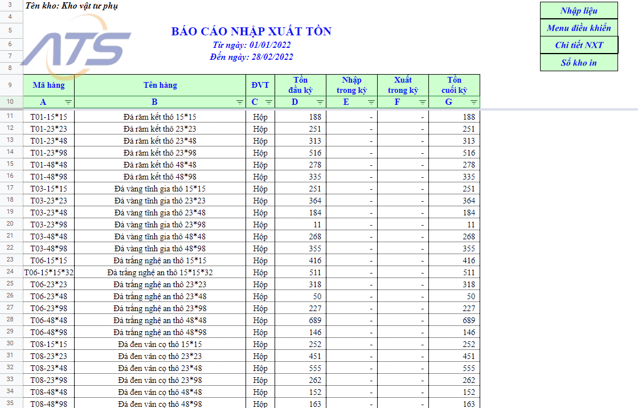Viewport: 638px width, 408px height.
Task: Select row header 24
Action: click(10, 272)
